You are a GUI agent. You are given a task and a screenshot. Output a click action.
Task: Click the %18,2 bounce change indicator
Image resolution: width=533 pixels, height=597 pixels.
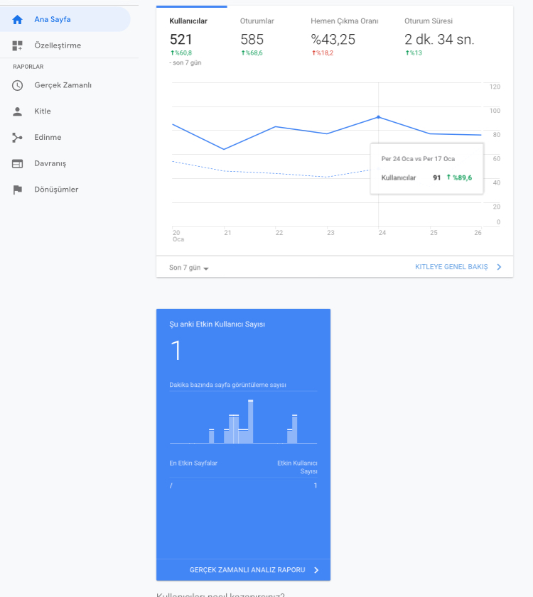coord(323,53)
